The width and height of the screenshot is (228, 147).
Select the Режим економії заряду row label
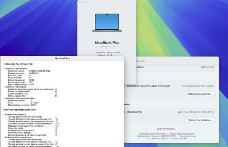pos(20,133)
